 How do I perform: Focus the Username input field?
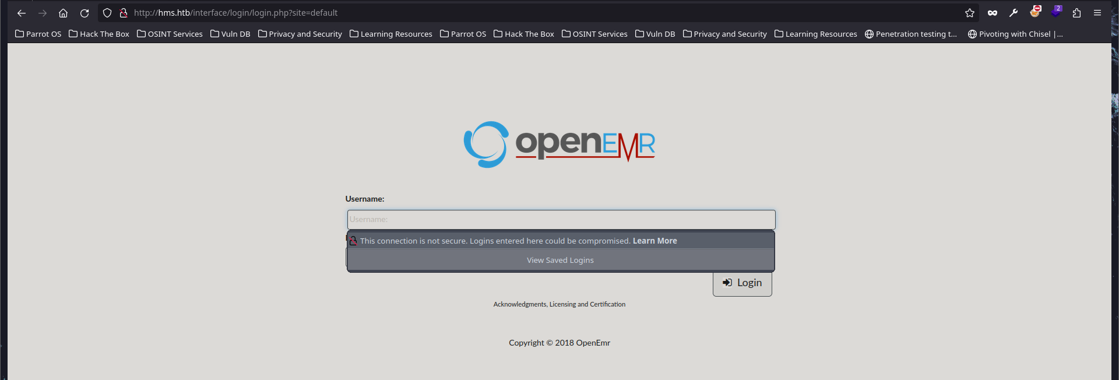point(561,220)
